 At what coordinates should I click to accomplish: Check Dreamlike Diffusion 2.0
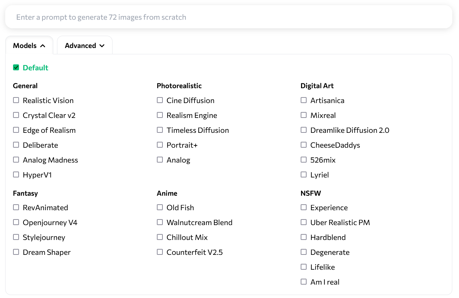click(304, 130)
